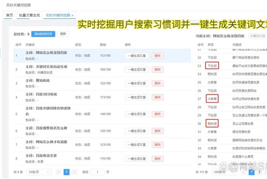Click the 刷新 button
267x179 pixels.
[63, 34]
